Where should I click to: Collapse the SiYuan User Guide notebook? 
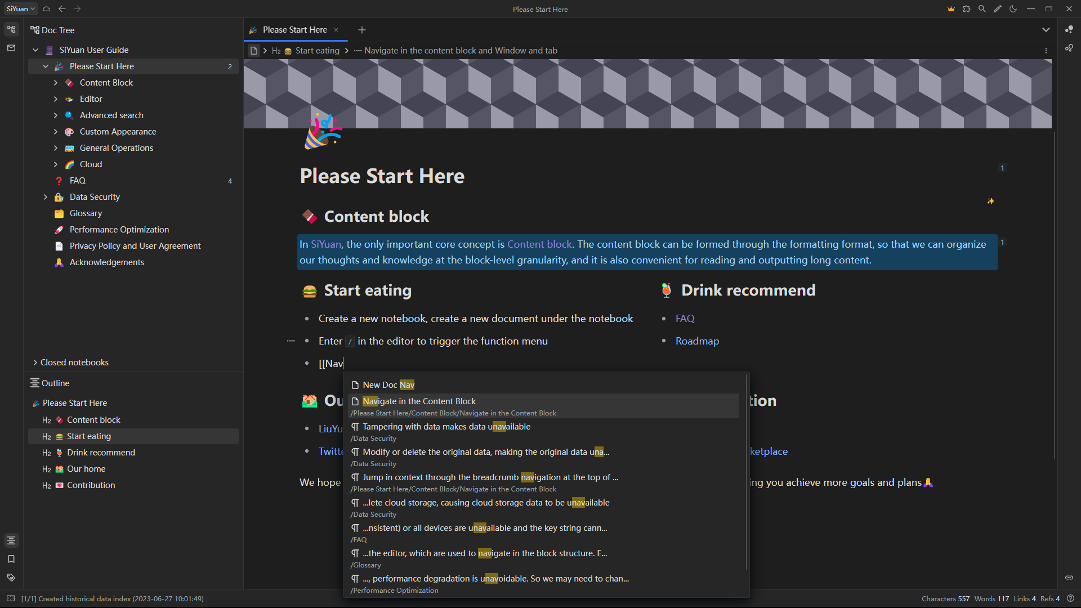coord(35,50)
